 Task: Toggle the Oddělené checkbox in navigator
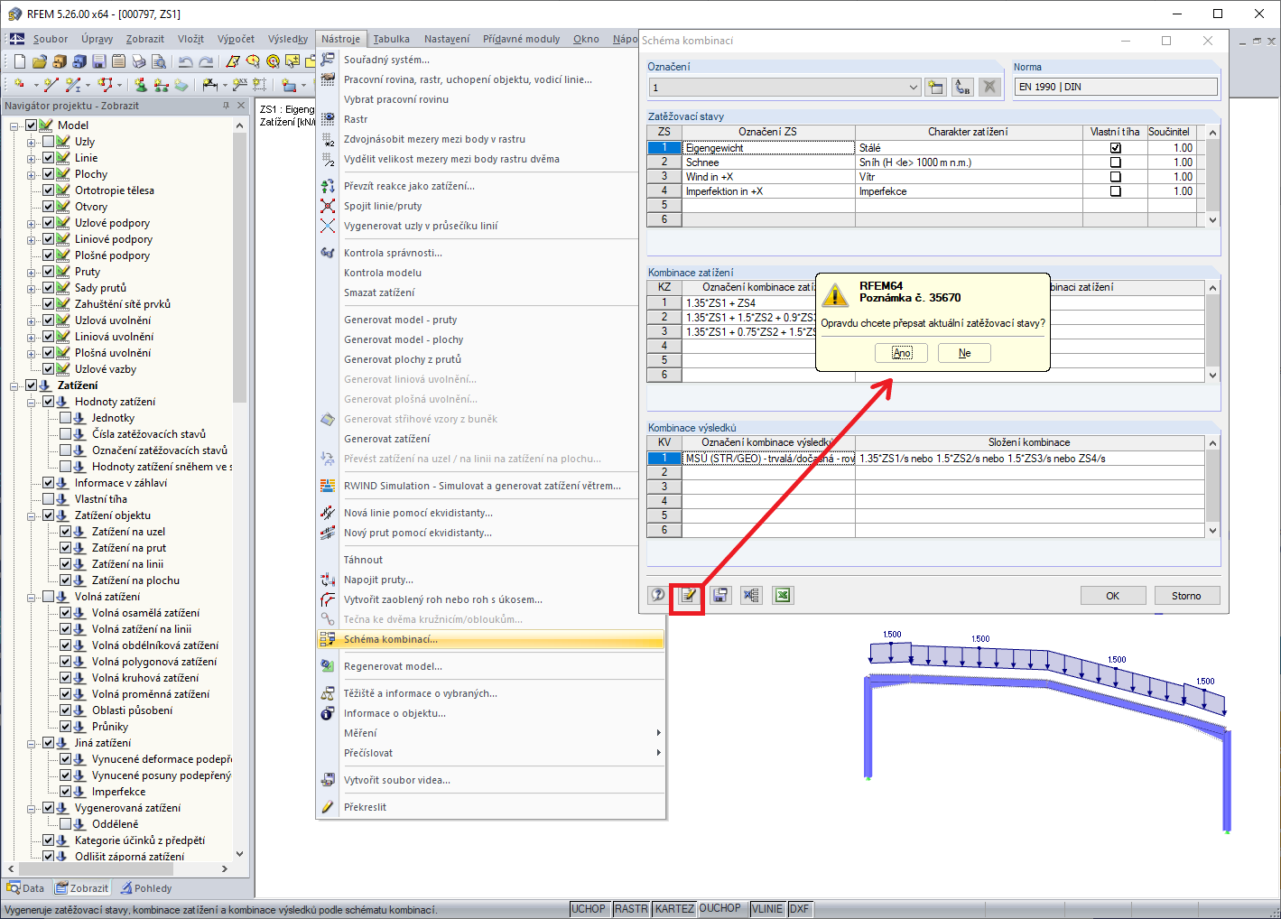click(66, 824)
